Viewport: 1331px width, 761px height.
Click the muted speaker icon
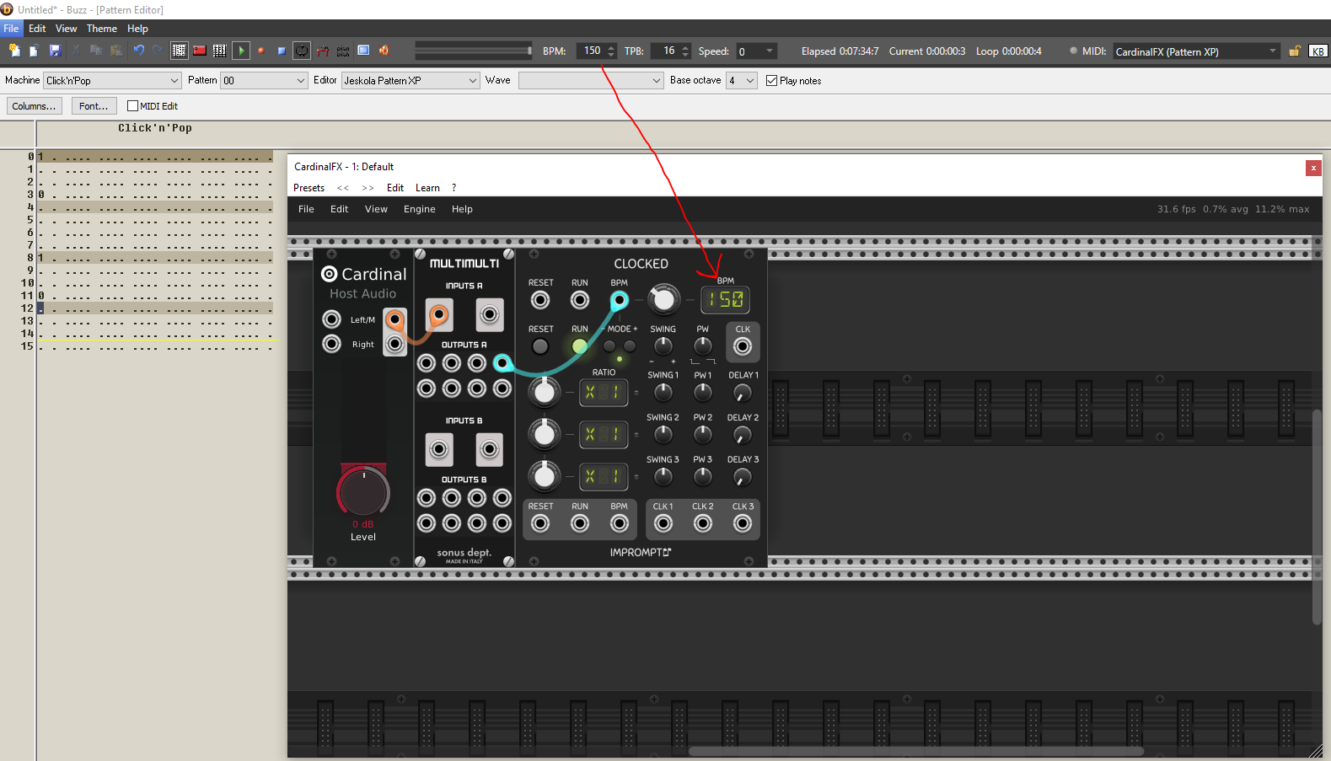384,51
